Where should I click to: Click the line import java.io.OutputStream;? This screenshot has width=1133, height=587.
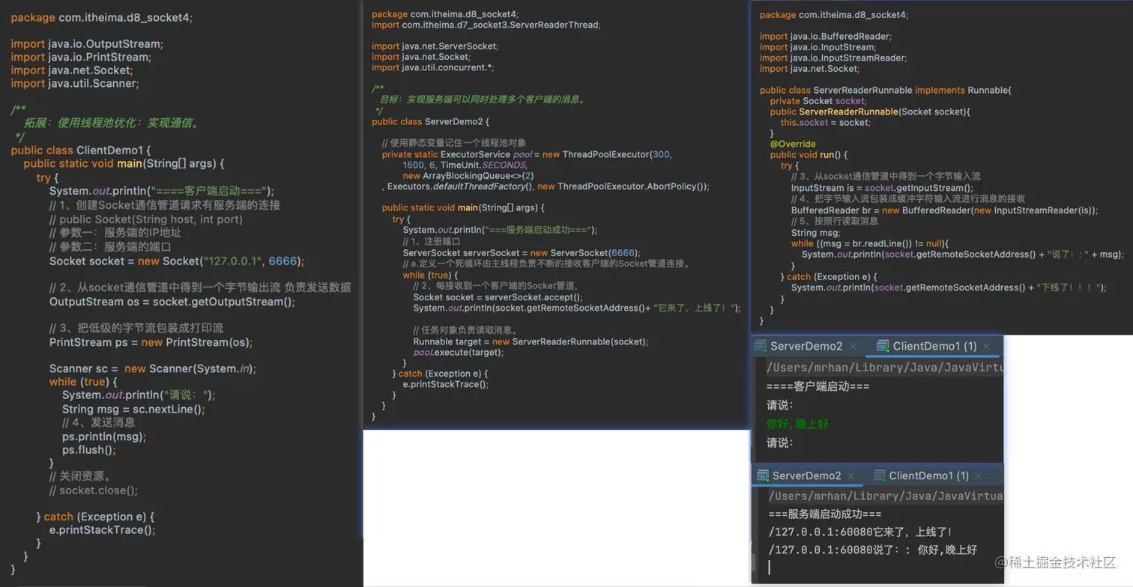click(86, 43)
